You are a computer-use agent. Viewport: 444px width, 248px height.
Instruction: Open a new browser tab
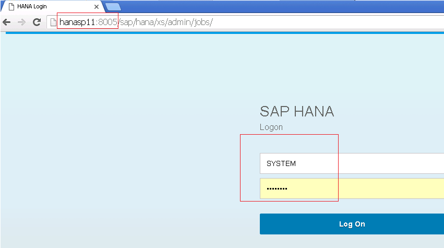113,7
